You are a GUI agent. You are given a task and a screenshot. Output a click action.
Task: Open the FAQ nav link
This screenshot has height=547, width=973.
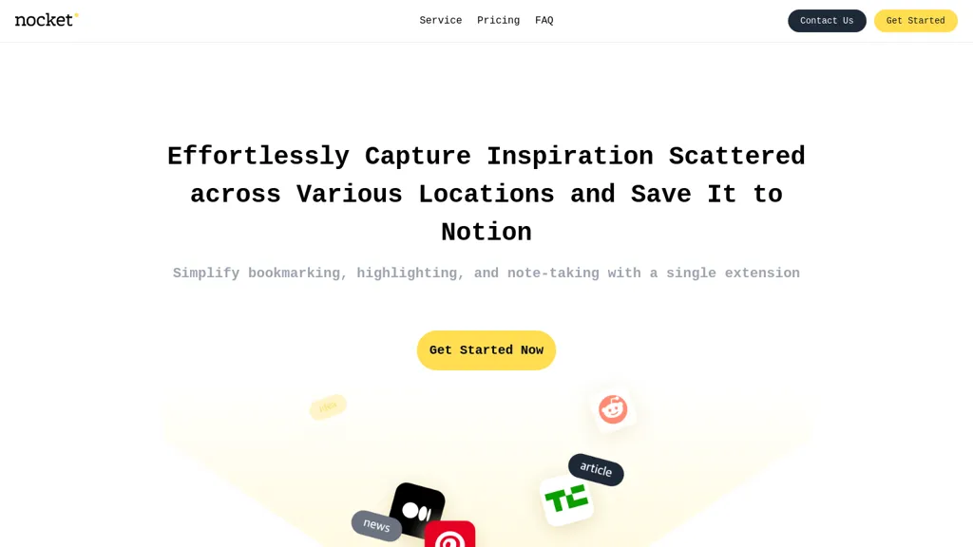(544, 21)
